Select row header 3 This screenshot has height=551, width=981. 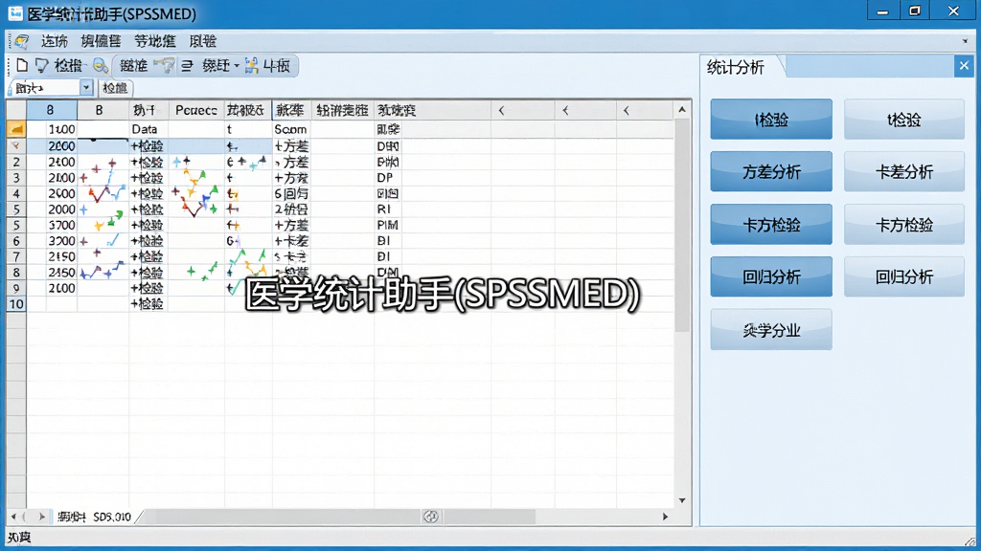coord(16,177)
